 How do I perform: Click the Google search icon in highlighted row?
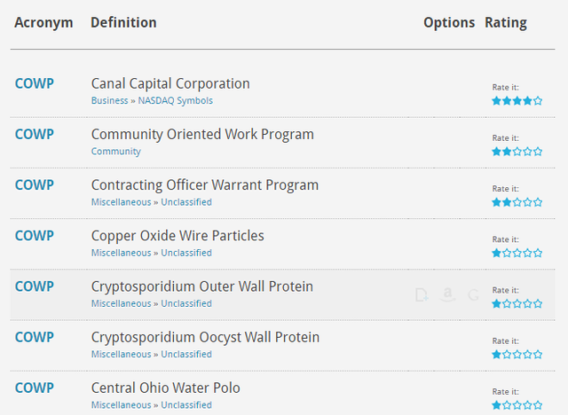click(473, 294)
